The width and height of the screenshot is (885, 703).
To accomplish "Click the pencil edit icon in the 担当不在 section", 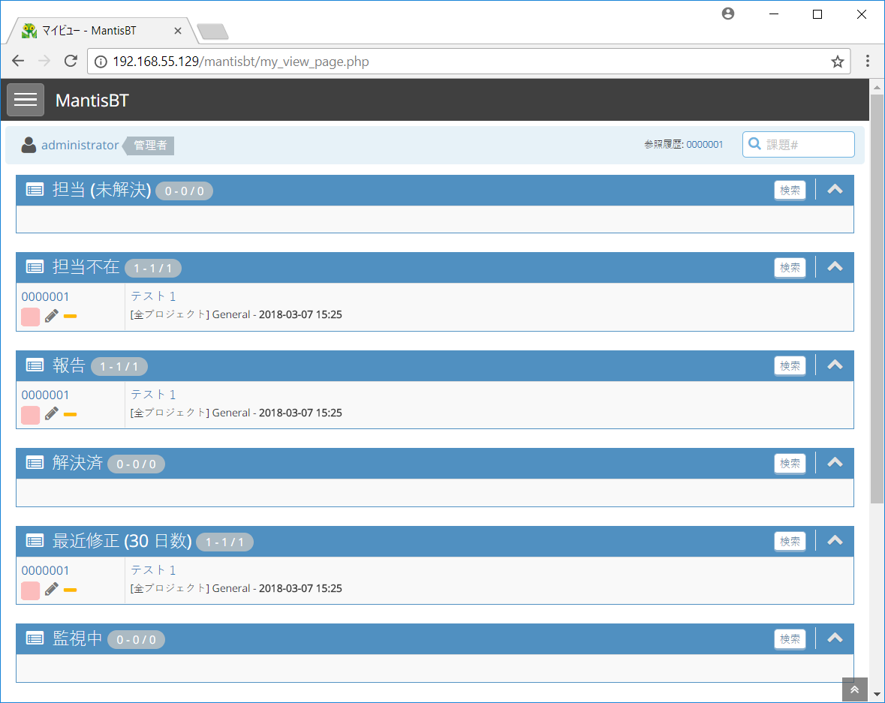I will [51, 316].
